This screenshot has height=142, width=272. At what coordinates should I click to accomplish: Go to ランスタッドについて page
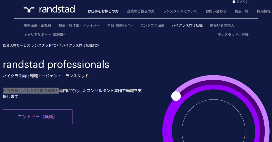point(180,11)
